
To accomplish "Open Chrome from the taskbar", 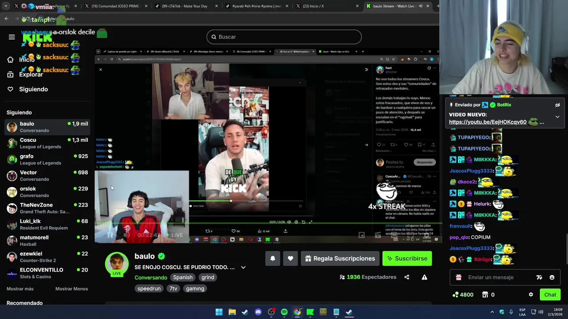I will click(297, 312).
